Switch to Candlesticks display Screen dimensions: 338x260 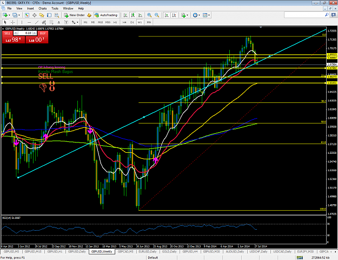(133, 15)
